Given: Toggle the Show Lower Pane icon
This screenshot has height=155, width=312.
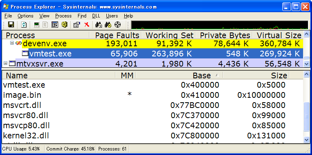Looking at the screenshot, I should (55, 25).
